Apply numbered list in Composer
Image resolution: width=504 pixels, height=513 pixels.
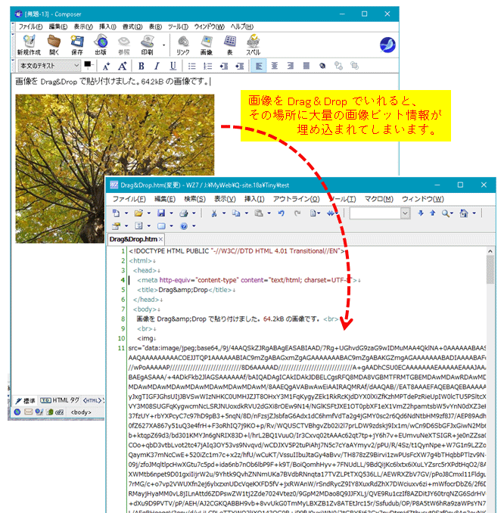[207, 66]
